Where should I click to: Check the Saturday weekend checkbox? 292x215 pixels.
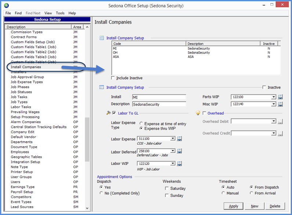[x=167, y=188]
